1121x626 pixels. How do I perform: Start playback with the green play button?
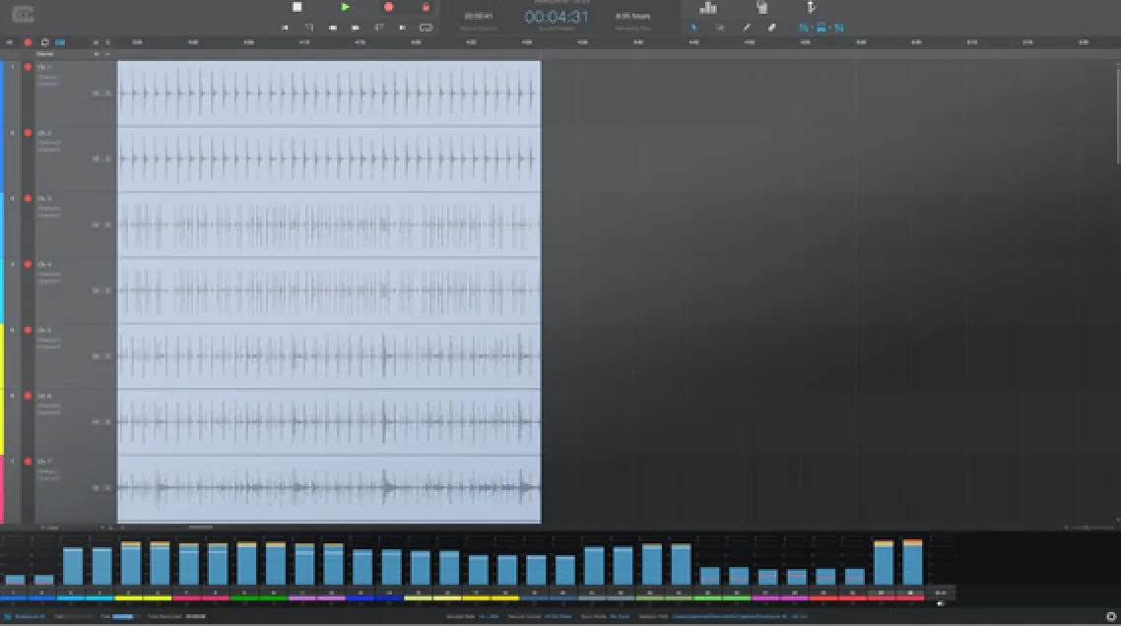coord(345,7)
